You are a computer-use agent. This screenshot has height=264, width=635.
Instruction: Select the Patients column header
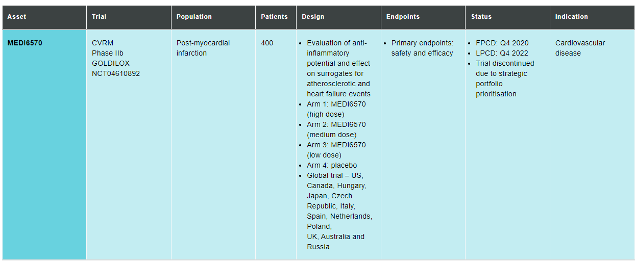pyautogui.click(x=274, y=17)
